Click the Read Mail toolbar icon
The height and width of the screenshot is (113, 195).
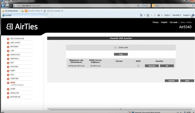click(x=154, y=15)
